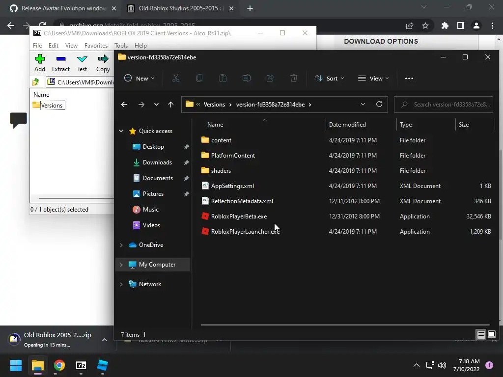The height and width of the screenshot is (377, 503).
Task: Sort files by Type column
Action: click(x=406, y=125)
